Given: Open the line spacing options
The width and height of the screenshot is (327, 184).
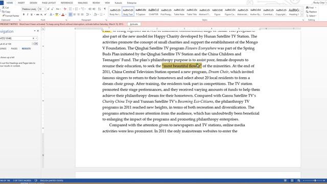Looking at the screenshot, I should (x=87, y=15).
